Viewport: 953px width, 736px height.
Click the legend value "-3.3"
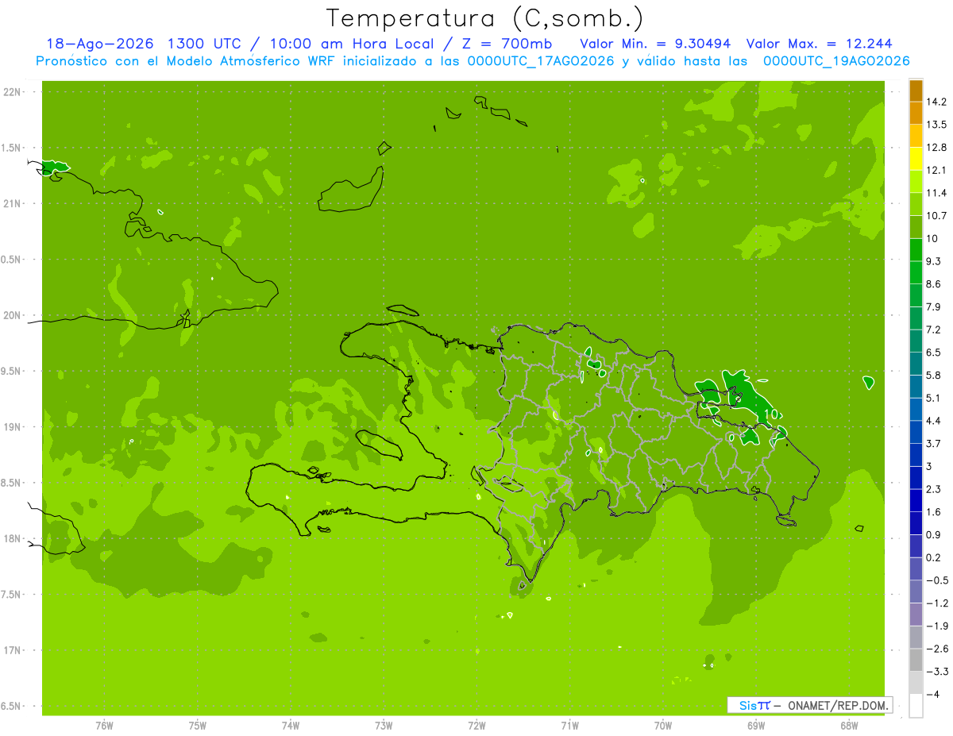(936, 671)
